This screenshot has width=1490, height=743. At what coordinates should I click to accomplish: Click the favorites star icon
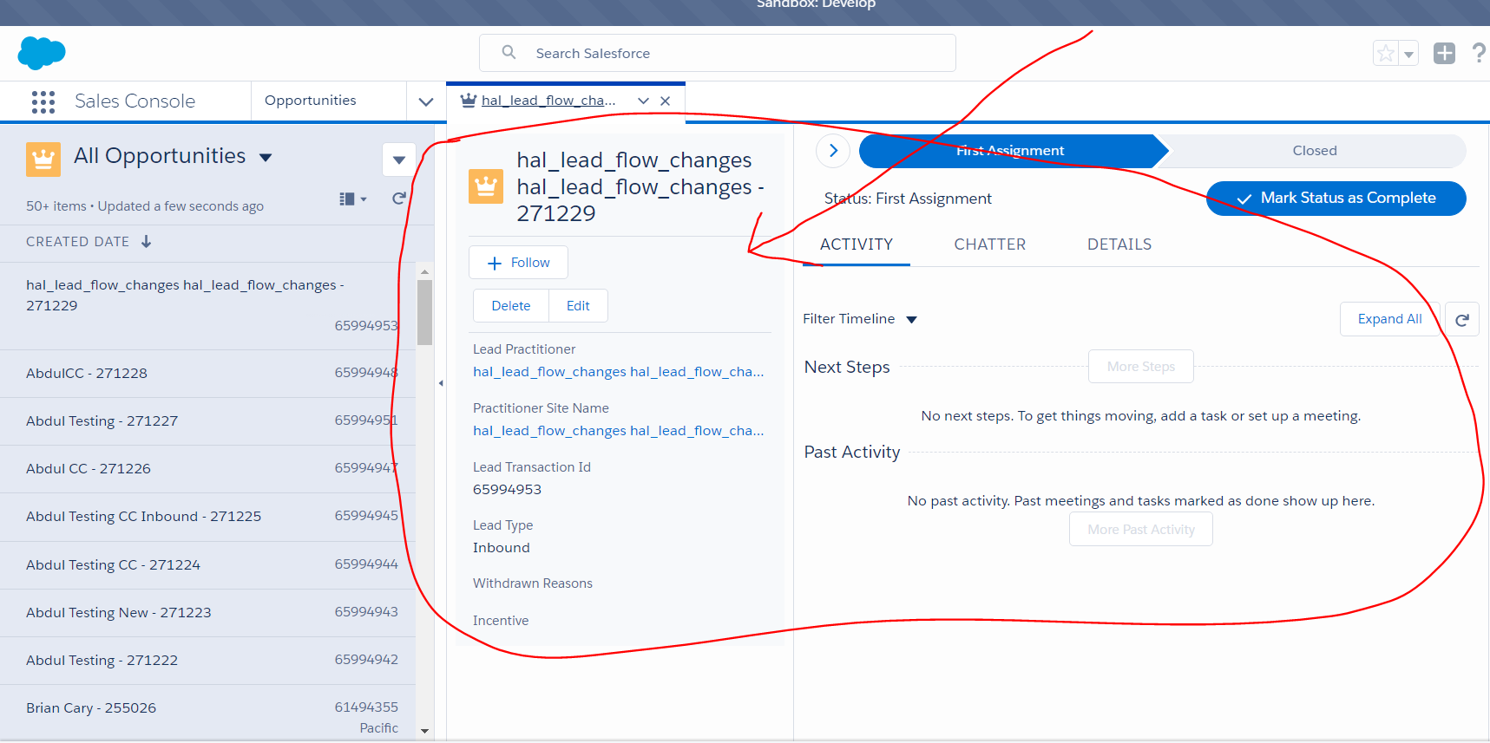1386,53
